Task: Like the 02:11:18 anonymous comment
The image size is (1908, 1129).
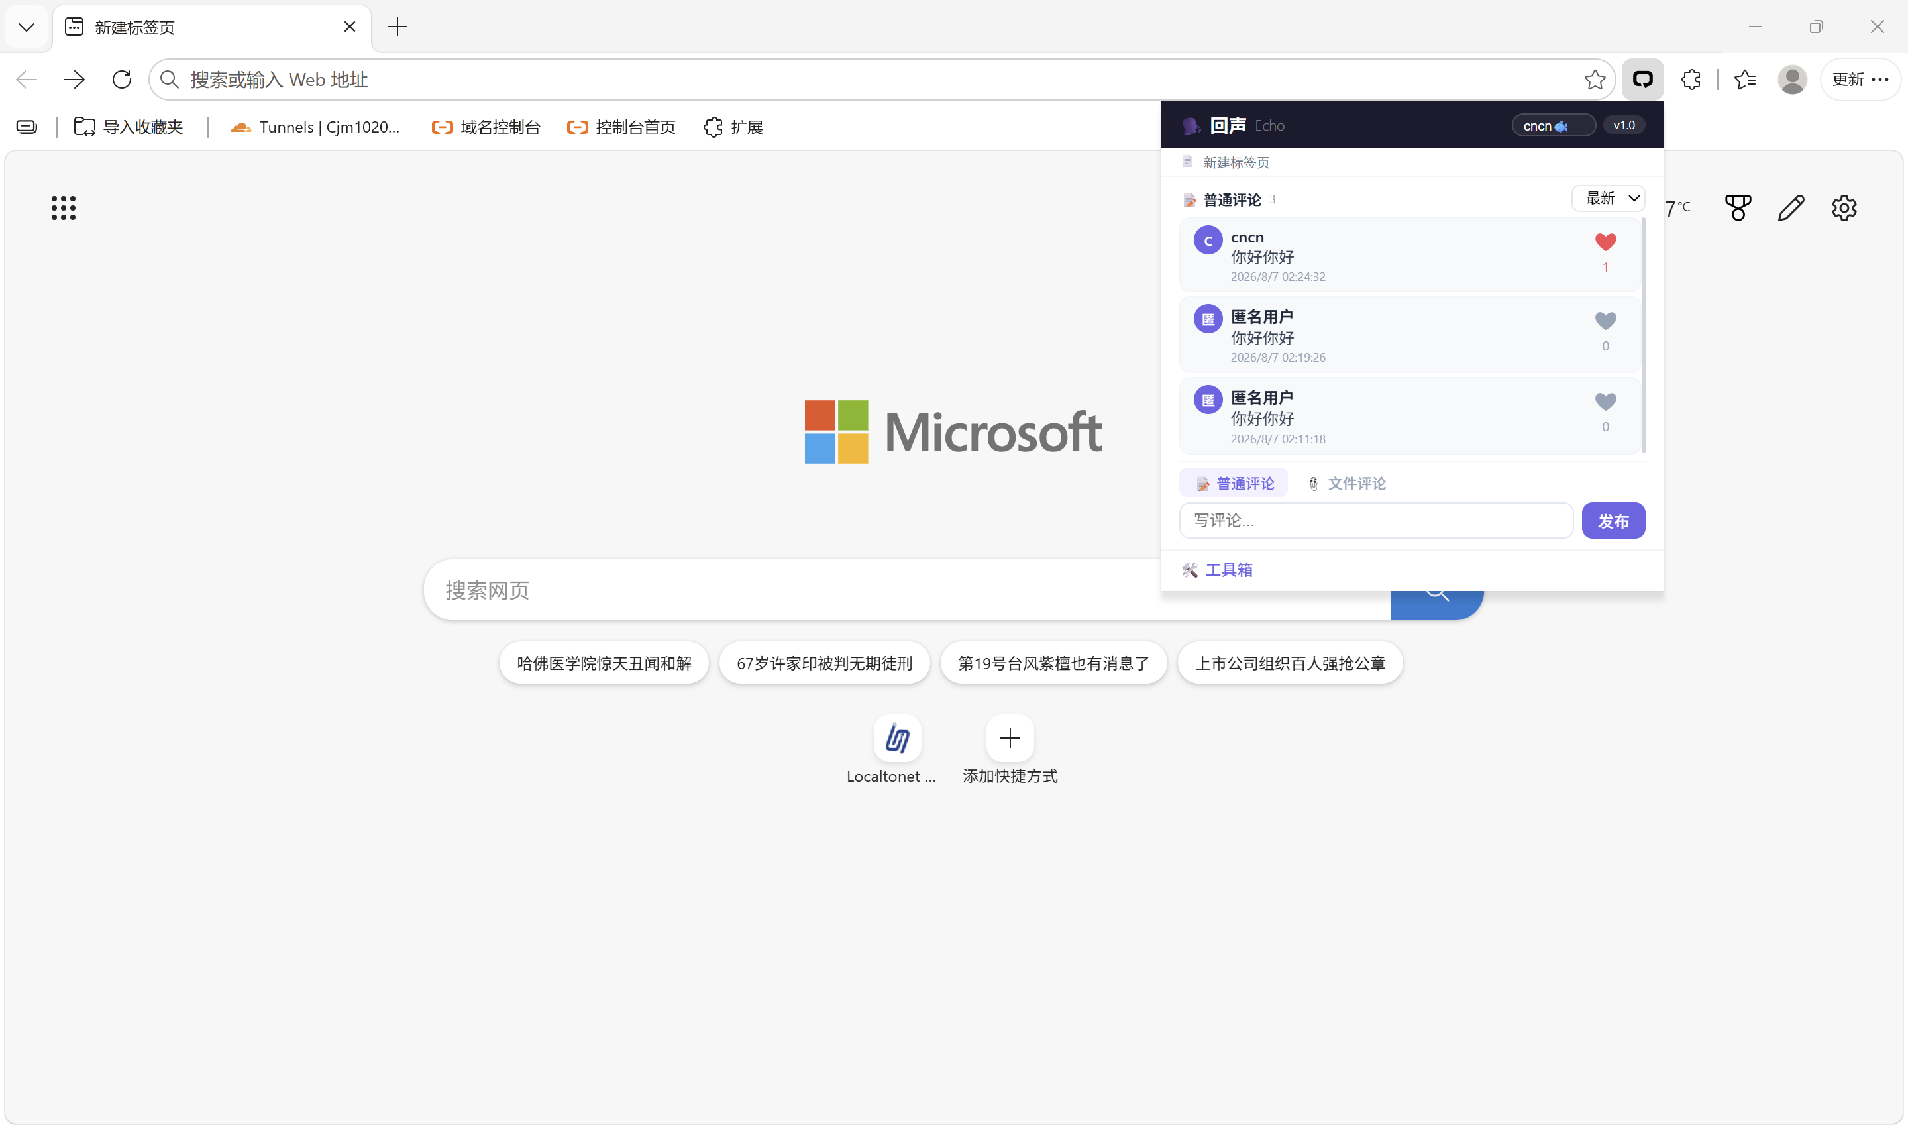Action: coord(1605,402)
